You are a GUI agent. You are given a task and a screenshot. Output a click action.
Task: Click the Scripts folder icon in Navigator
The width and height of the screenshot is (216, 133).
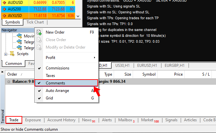[x=12, y=54]
